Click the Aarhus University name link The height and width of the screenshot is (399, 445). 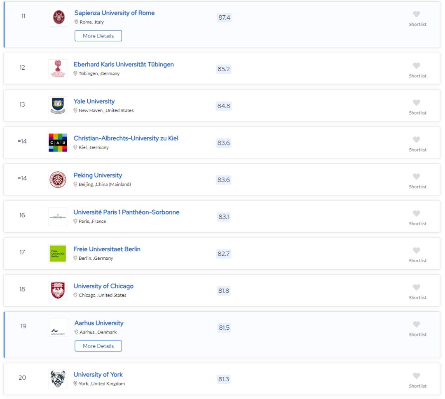[x=98, y=323]
